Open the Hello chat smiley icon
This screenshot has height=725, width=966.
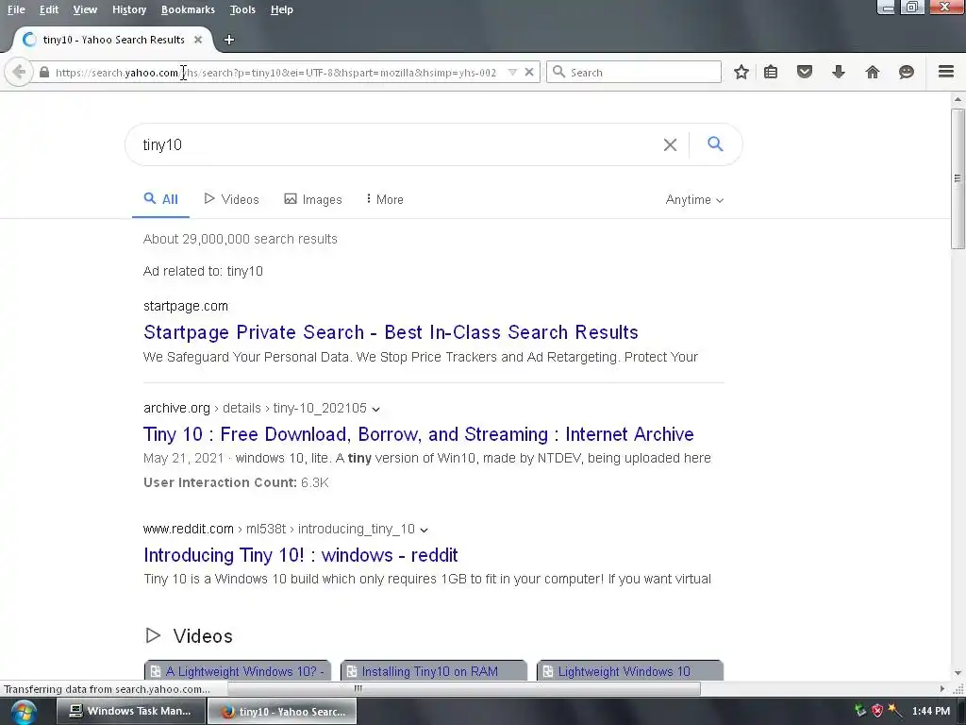(x=906, y=72)
